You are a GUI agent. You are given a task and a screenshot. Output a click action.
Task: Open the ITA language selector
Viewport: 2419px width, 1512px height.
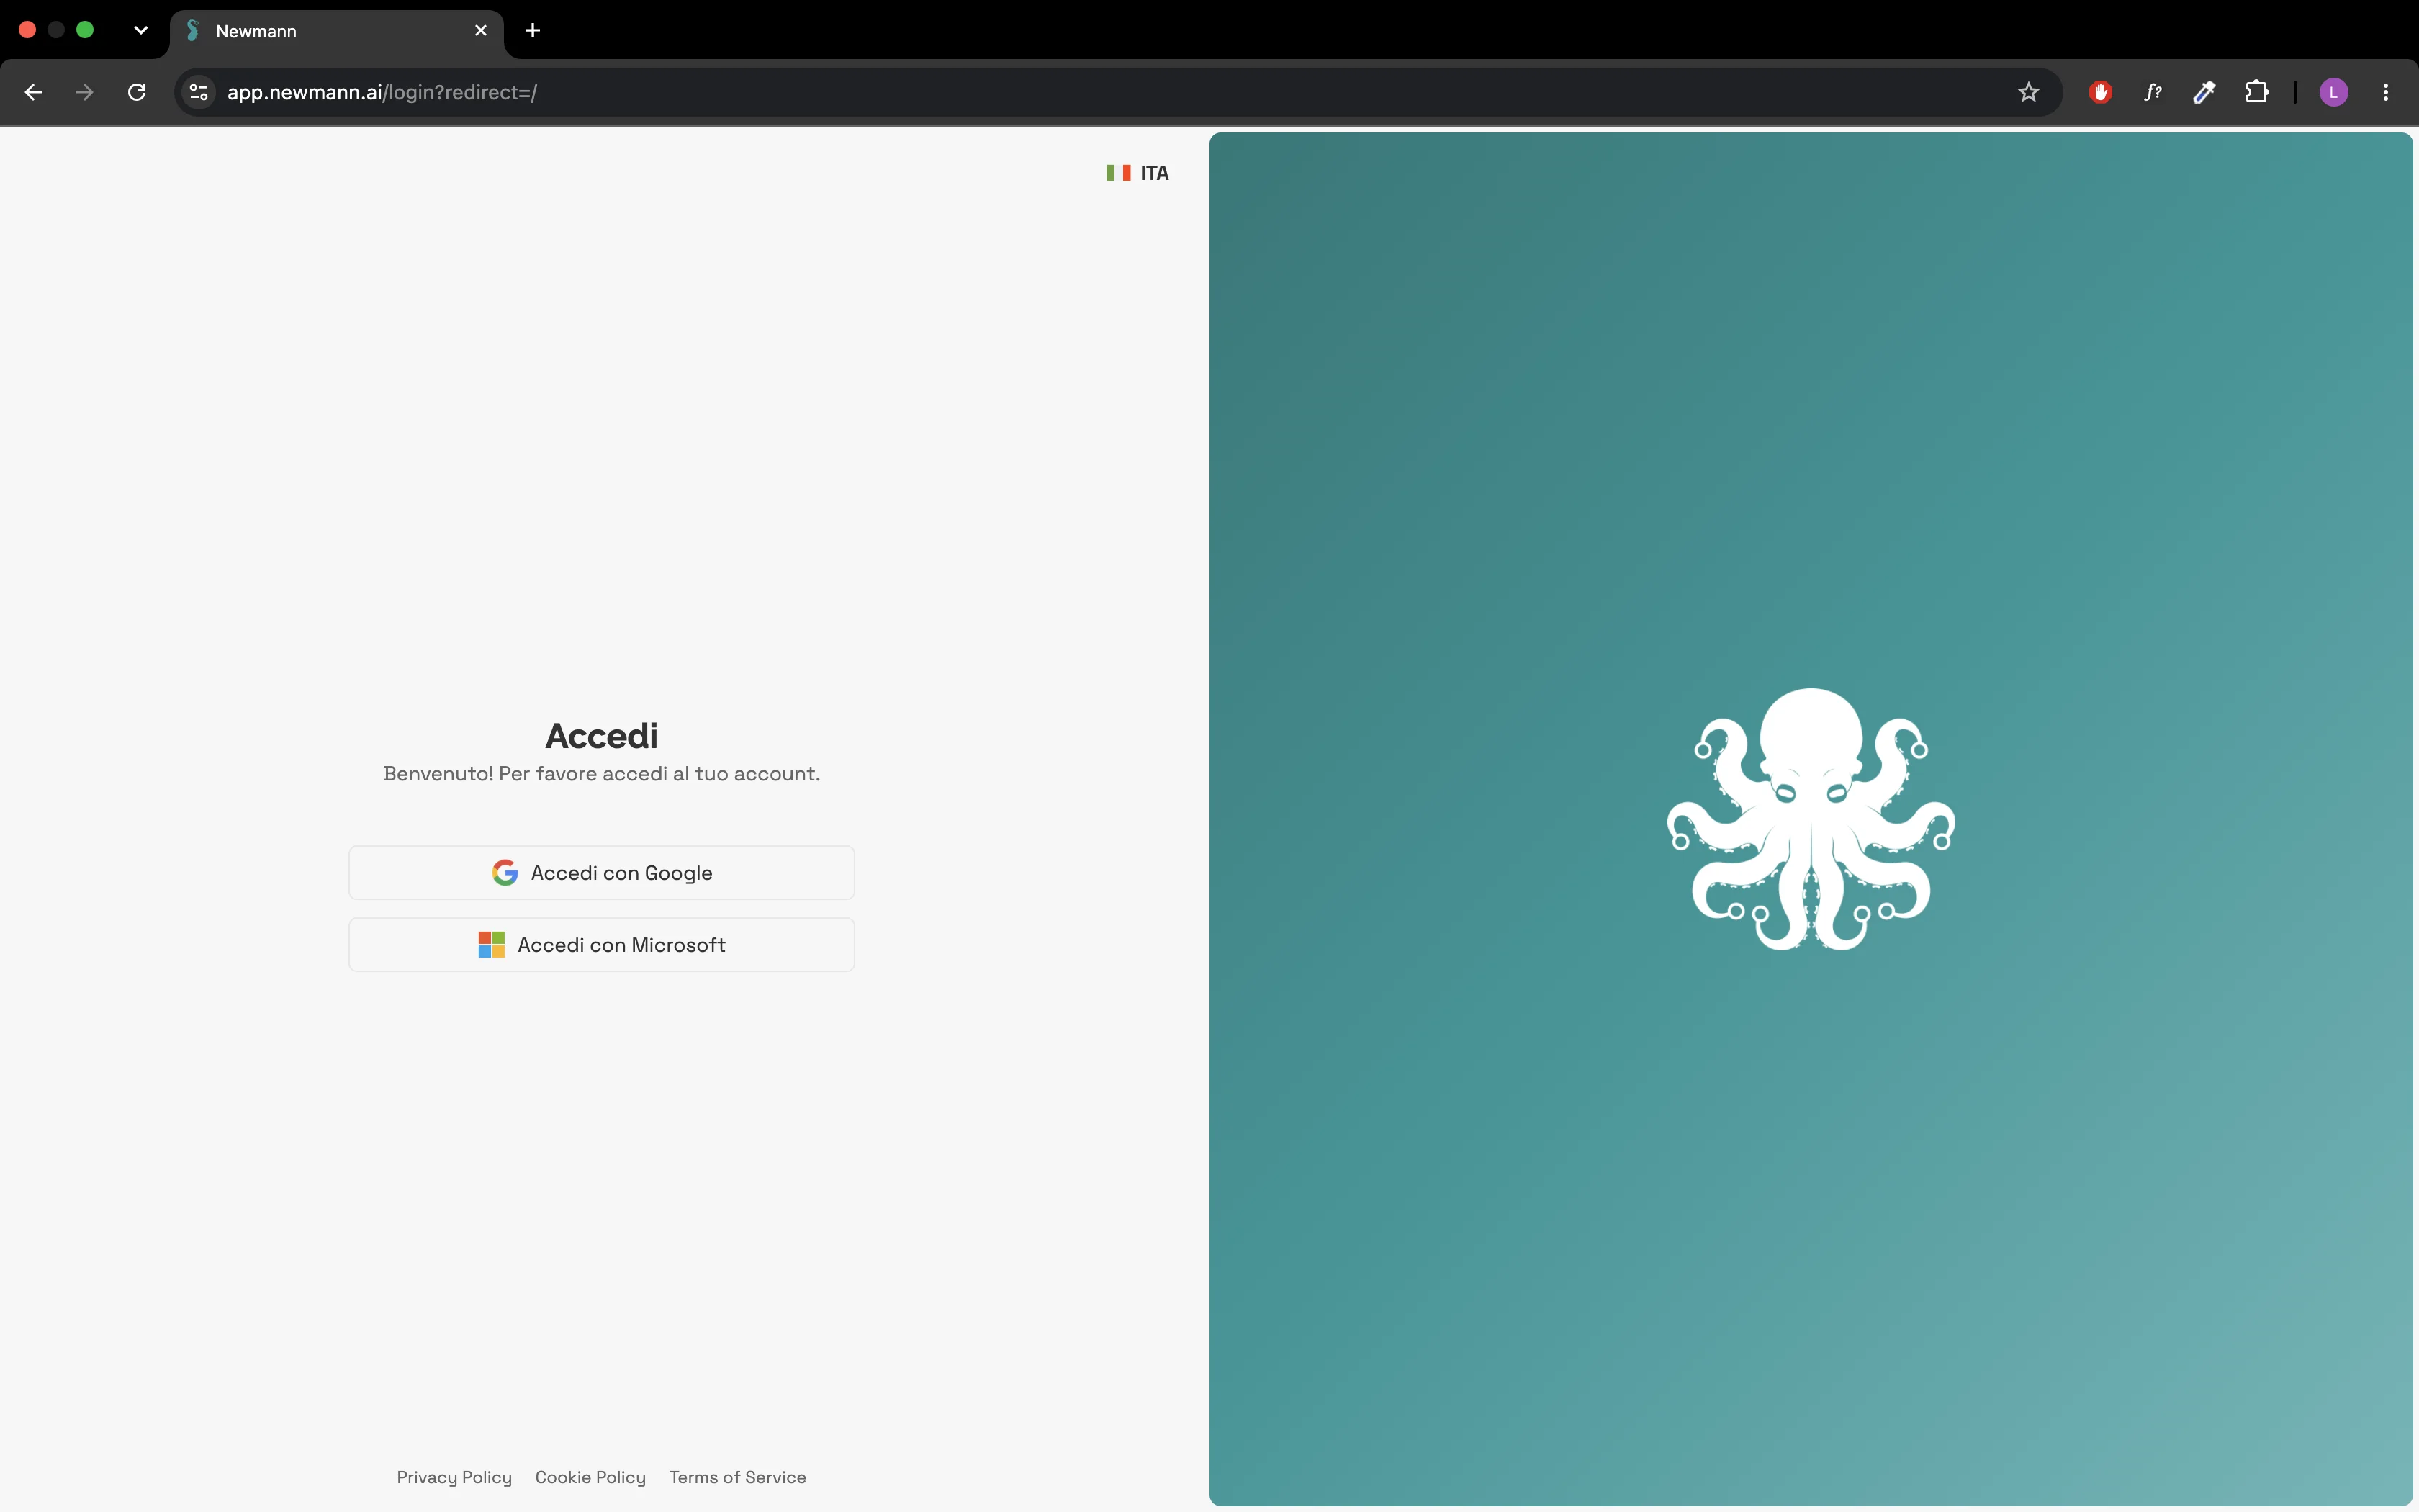1138,173
